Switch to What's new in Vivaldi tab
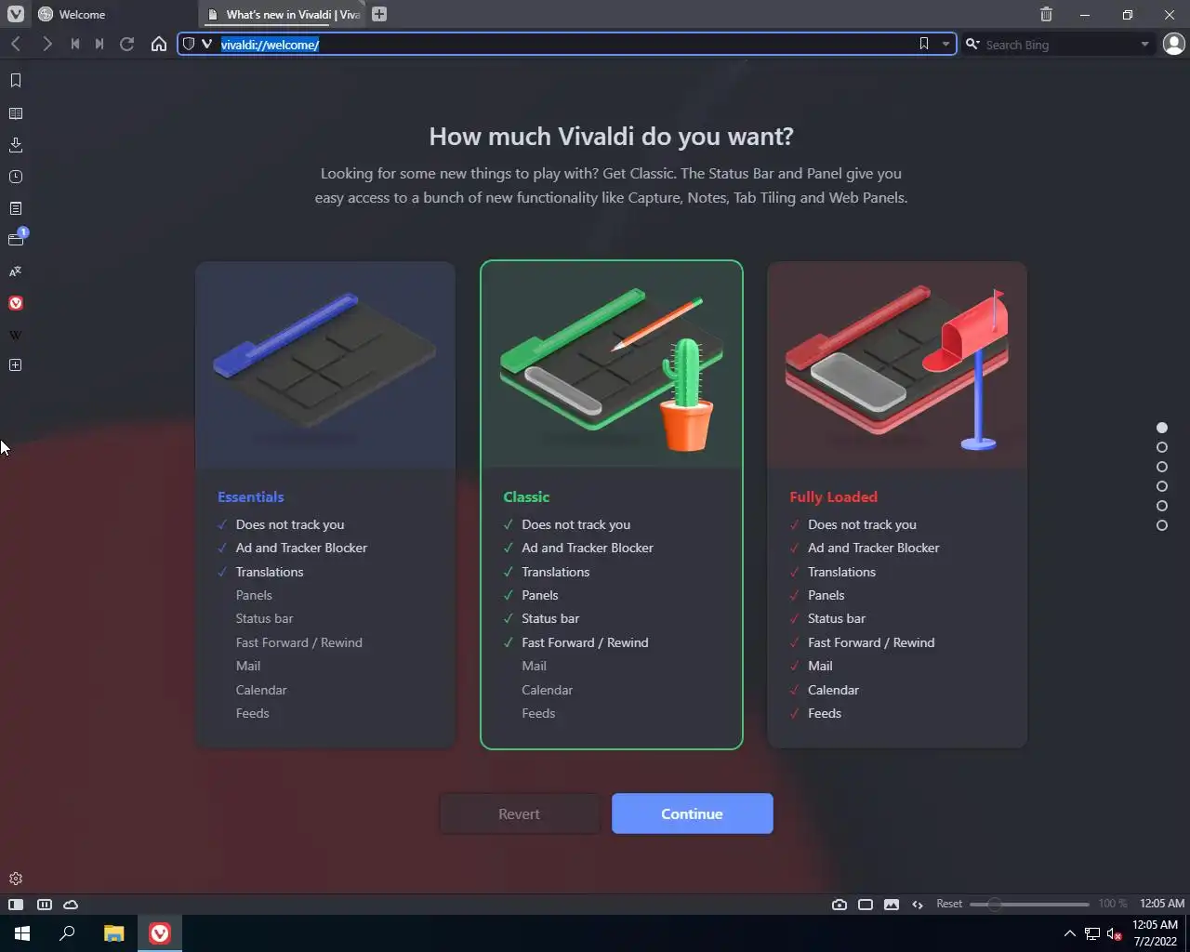The width and height of the screenshot is (1190, 952). pos(284,14)
